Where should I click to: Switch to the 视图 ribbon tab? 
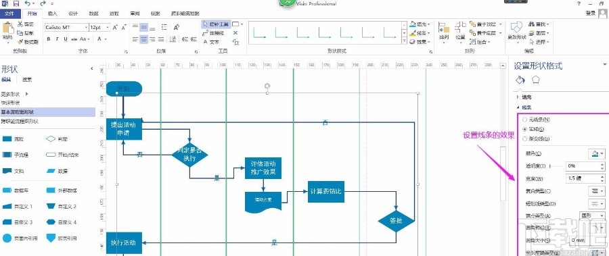pos(156,14)
